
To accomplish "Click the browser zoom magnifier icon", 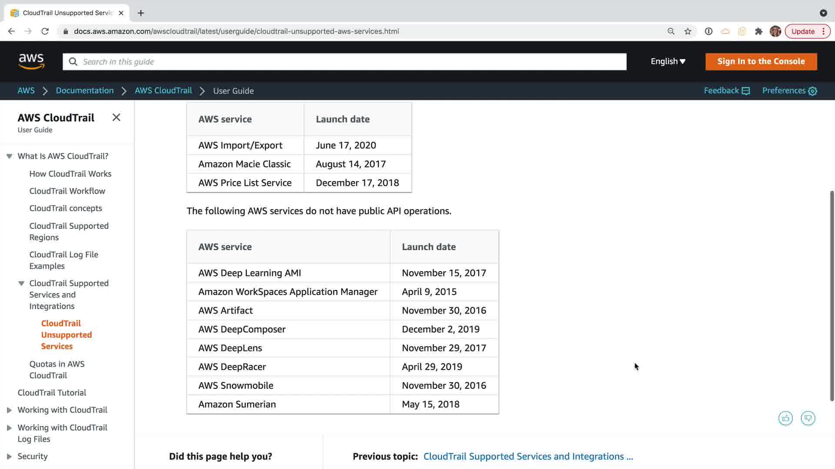I will coord(671,31).
